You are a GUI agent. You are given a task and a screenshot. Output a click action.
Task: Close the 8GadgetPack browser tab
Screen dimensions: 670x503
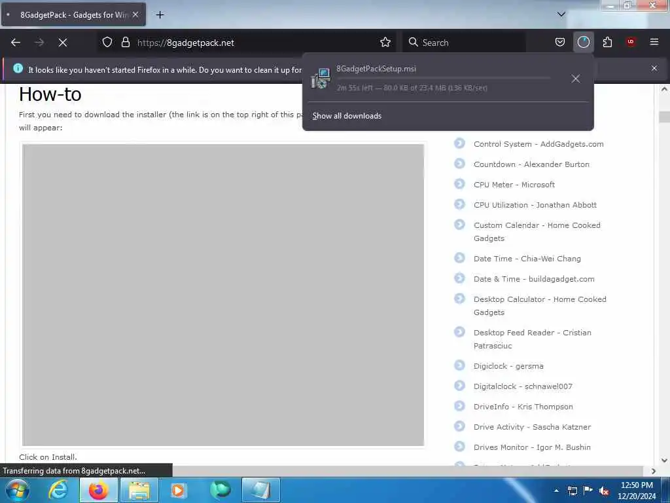click(135, 14)
